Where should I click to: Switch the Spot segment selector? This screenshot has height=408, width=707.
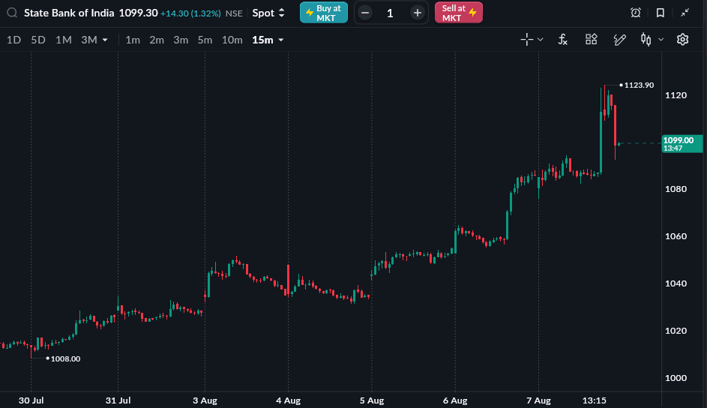tap(268, 13)
